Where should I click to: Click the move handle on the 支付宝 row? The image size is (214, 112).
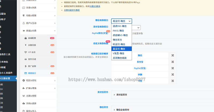pos(173,62)
